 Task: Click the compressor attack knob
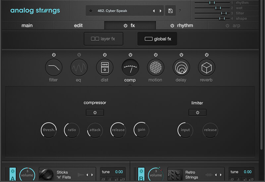[95, 130]
